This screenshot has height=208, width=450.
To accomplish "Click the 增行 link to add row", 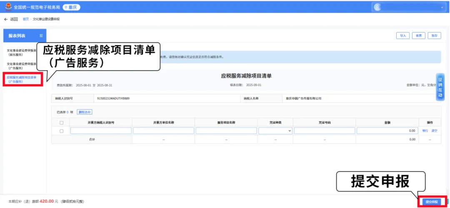I will tap(425, 131).
